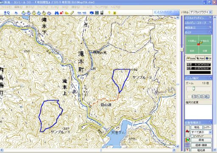Click the GPS handheld device icon
217x153 pixels.
(102, 13)
